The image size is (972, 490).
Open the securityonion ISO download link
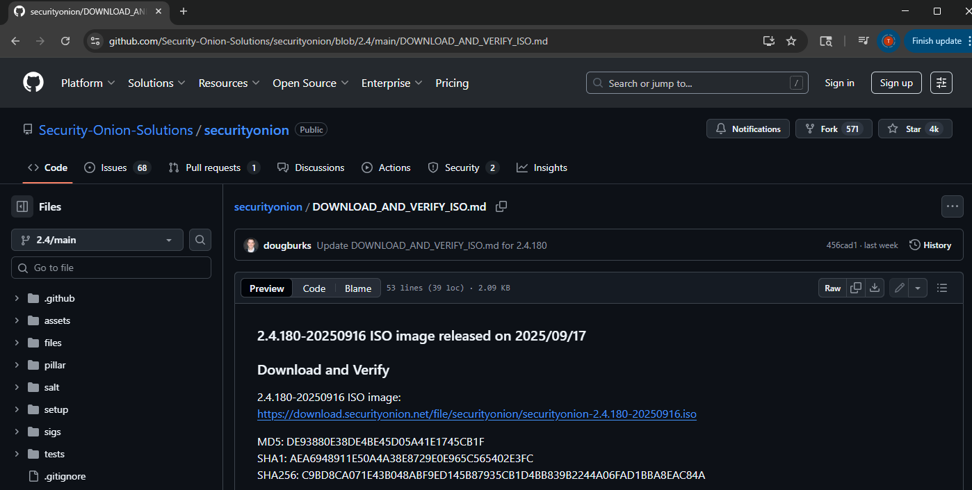[x=476, y=414]
